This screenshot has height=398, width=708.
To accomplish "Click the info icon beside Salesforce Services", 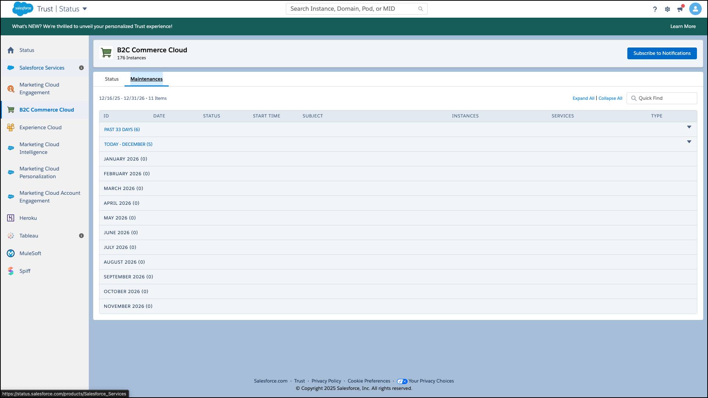I will pos(81,68).
